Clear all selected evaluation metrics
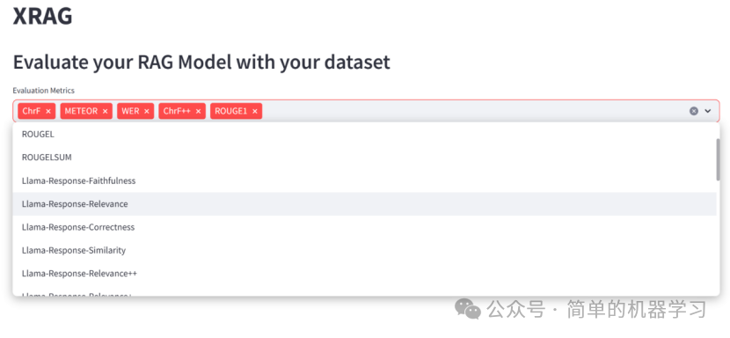This screenshot has width=730, height=338. [694, 111]
